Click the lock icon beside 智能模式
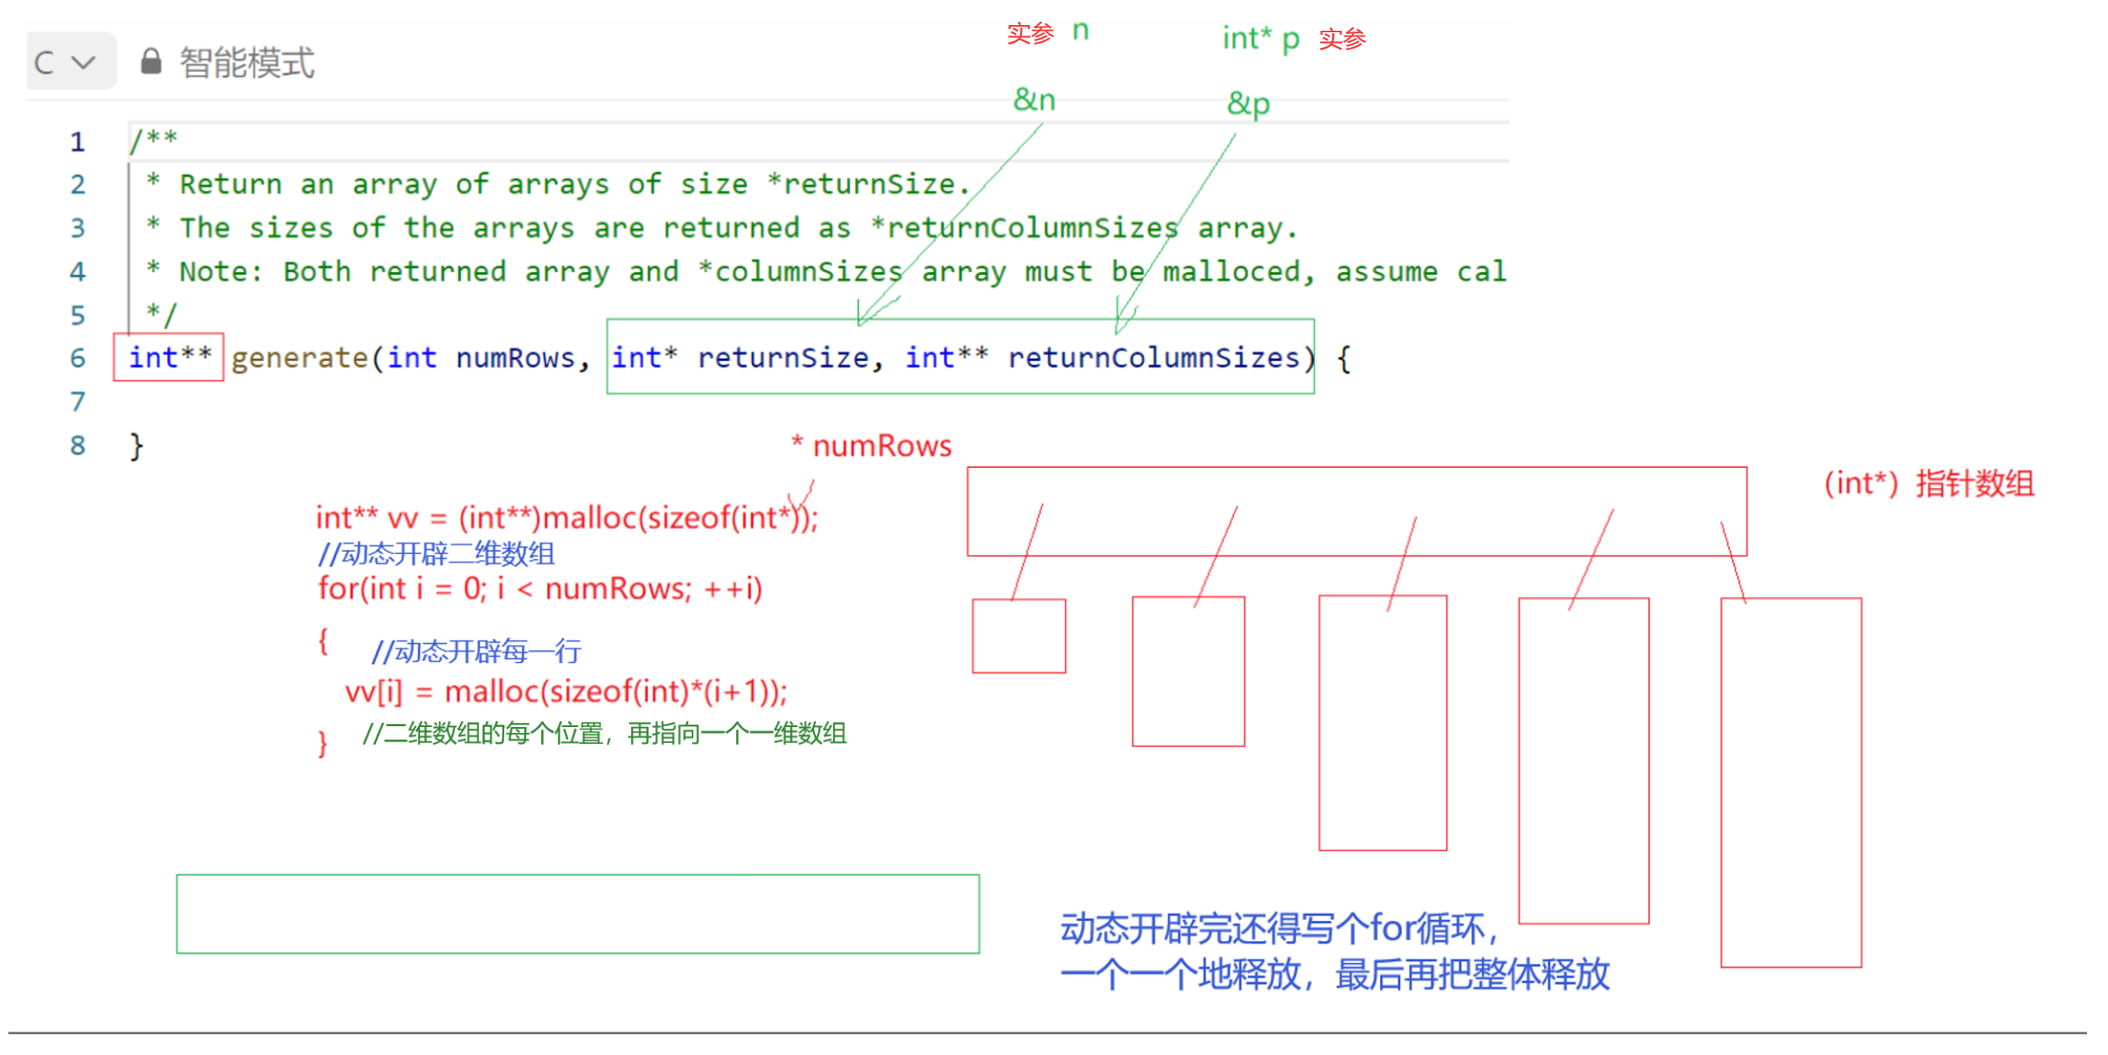The image size is (2108, 1055). point(150,61)
